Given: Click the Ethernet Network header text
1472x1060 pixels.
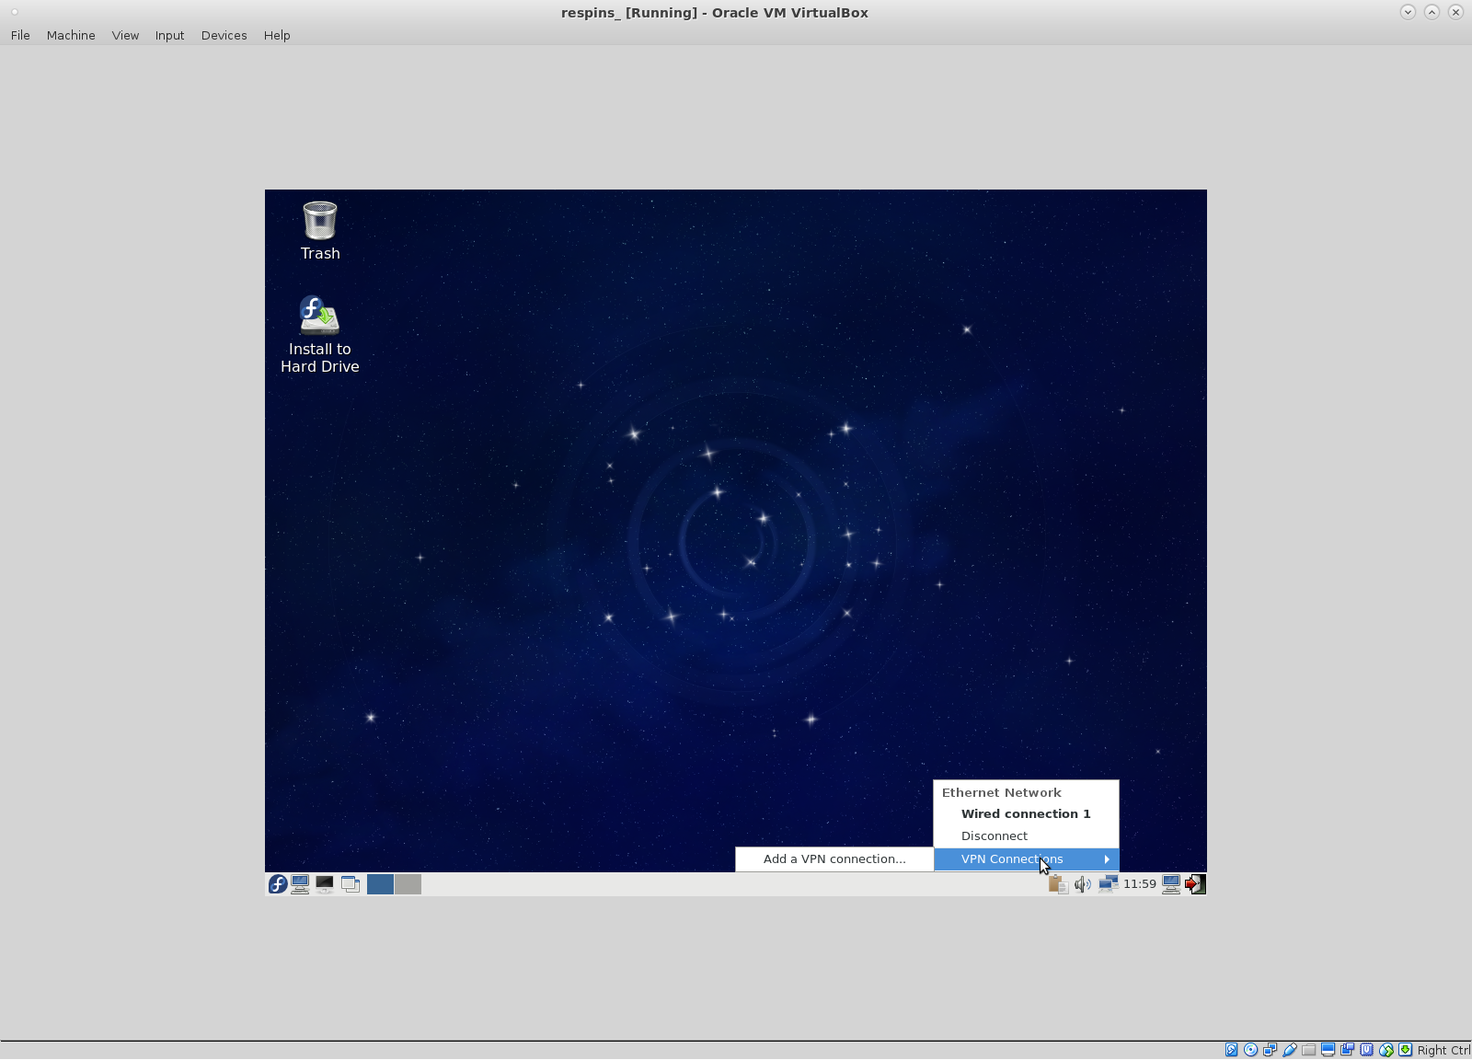Looking at the screenshot, I should pos(1001,792).
